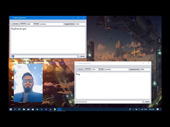Focus the IP Add field in lower chat window
The width and height of the screenshot is (170, 127).
coord(116,69)
